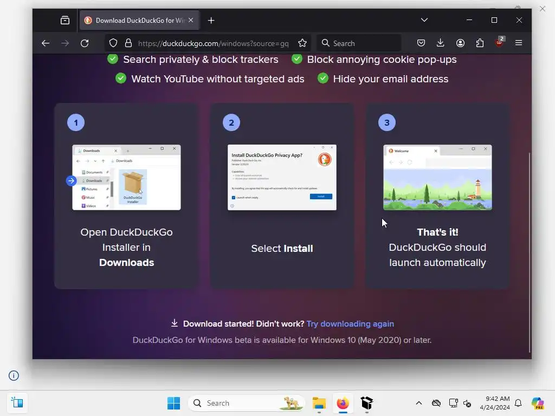
Task: Open the cloud sync tray icon
Action: (436, 403)
